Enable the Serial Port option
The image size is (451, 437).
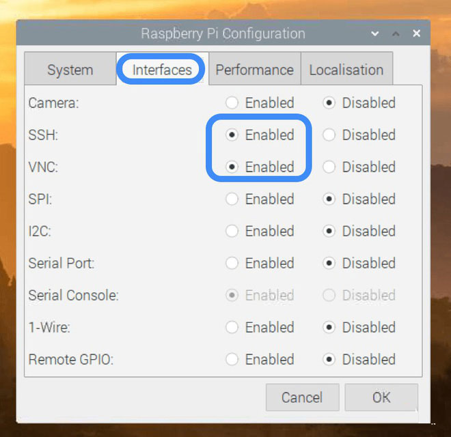click(x=232, y=264)
